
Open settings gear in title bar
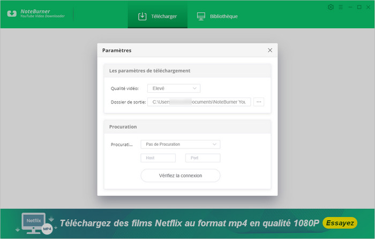(331, 7)
